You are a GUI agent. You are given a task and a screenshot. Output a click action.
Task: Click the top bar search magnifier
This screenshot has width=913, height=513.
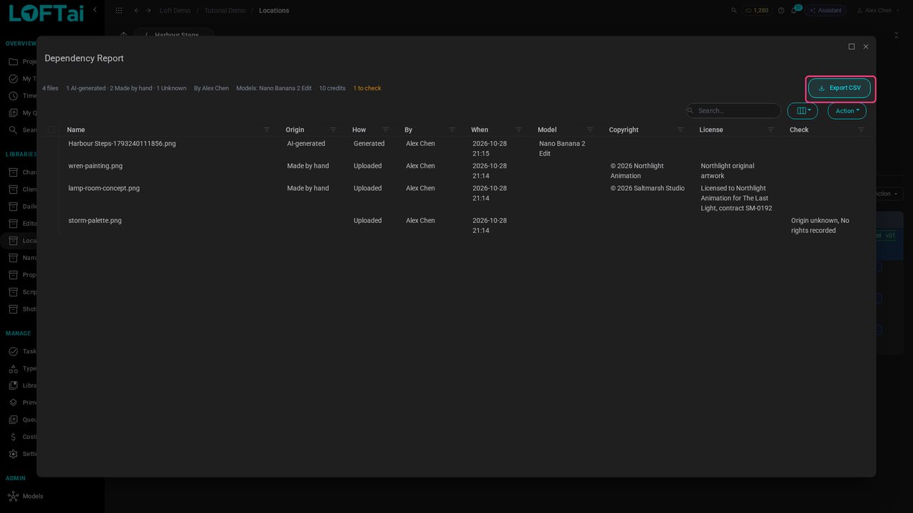coord(735,11)
